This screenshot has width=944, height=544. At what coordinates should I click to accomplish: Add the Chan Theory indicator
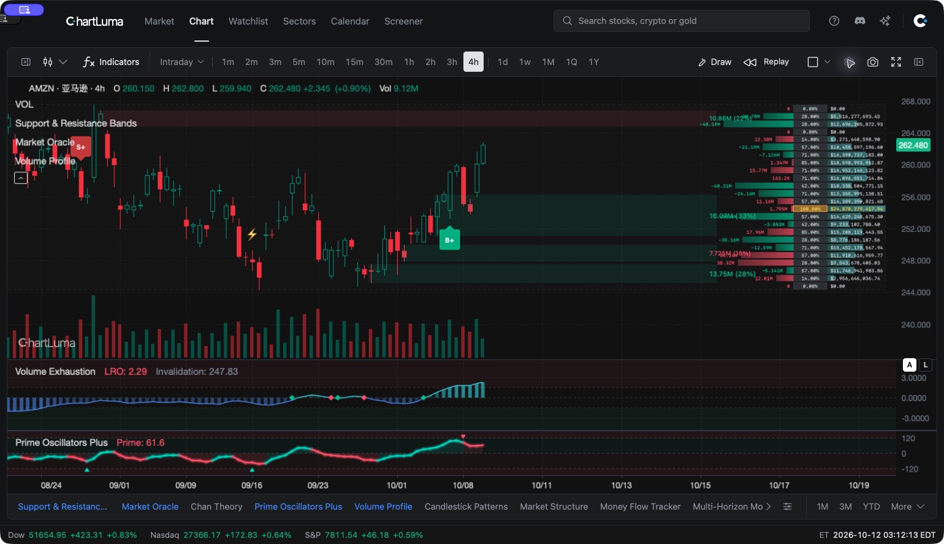pyautogui.click(x=216, y=507)
